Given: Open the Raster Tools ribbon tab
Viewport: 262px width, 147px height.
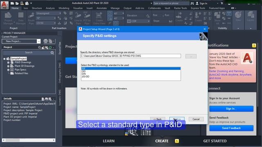Looking at the screenshot, I should click(180, 8).
